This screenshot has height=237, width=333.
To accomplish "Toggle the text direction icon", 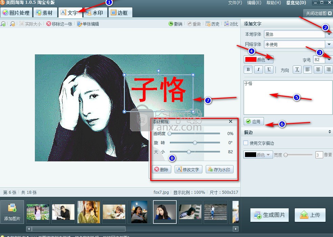I will (297, 70).
